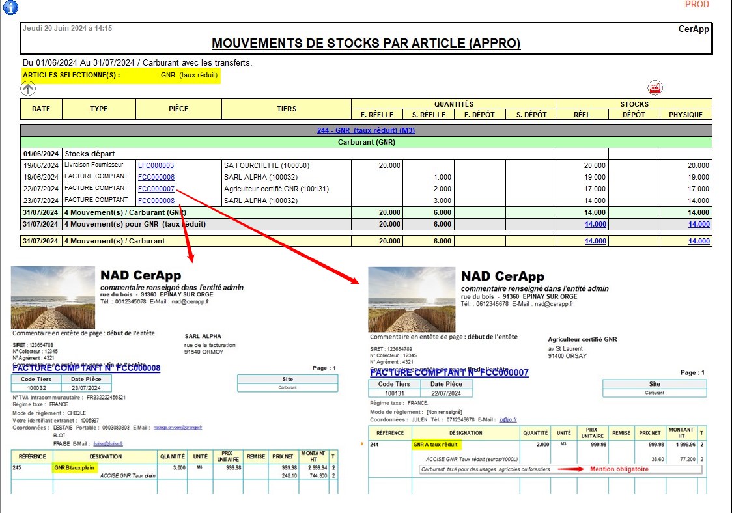732x513 pixels.
Task: Open invoice link FCC000006
Action: tap(156, 177)
